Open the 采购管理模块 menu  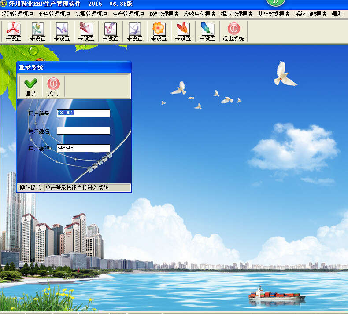[x=17, y=14]
